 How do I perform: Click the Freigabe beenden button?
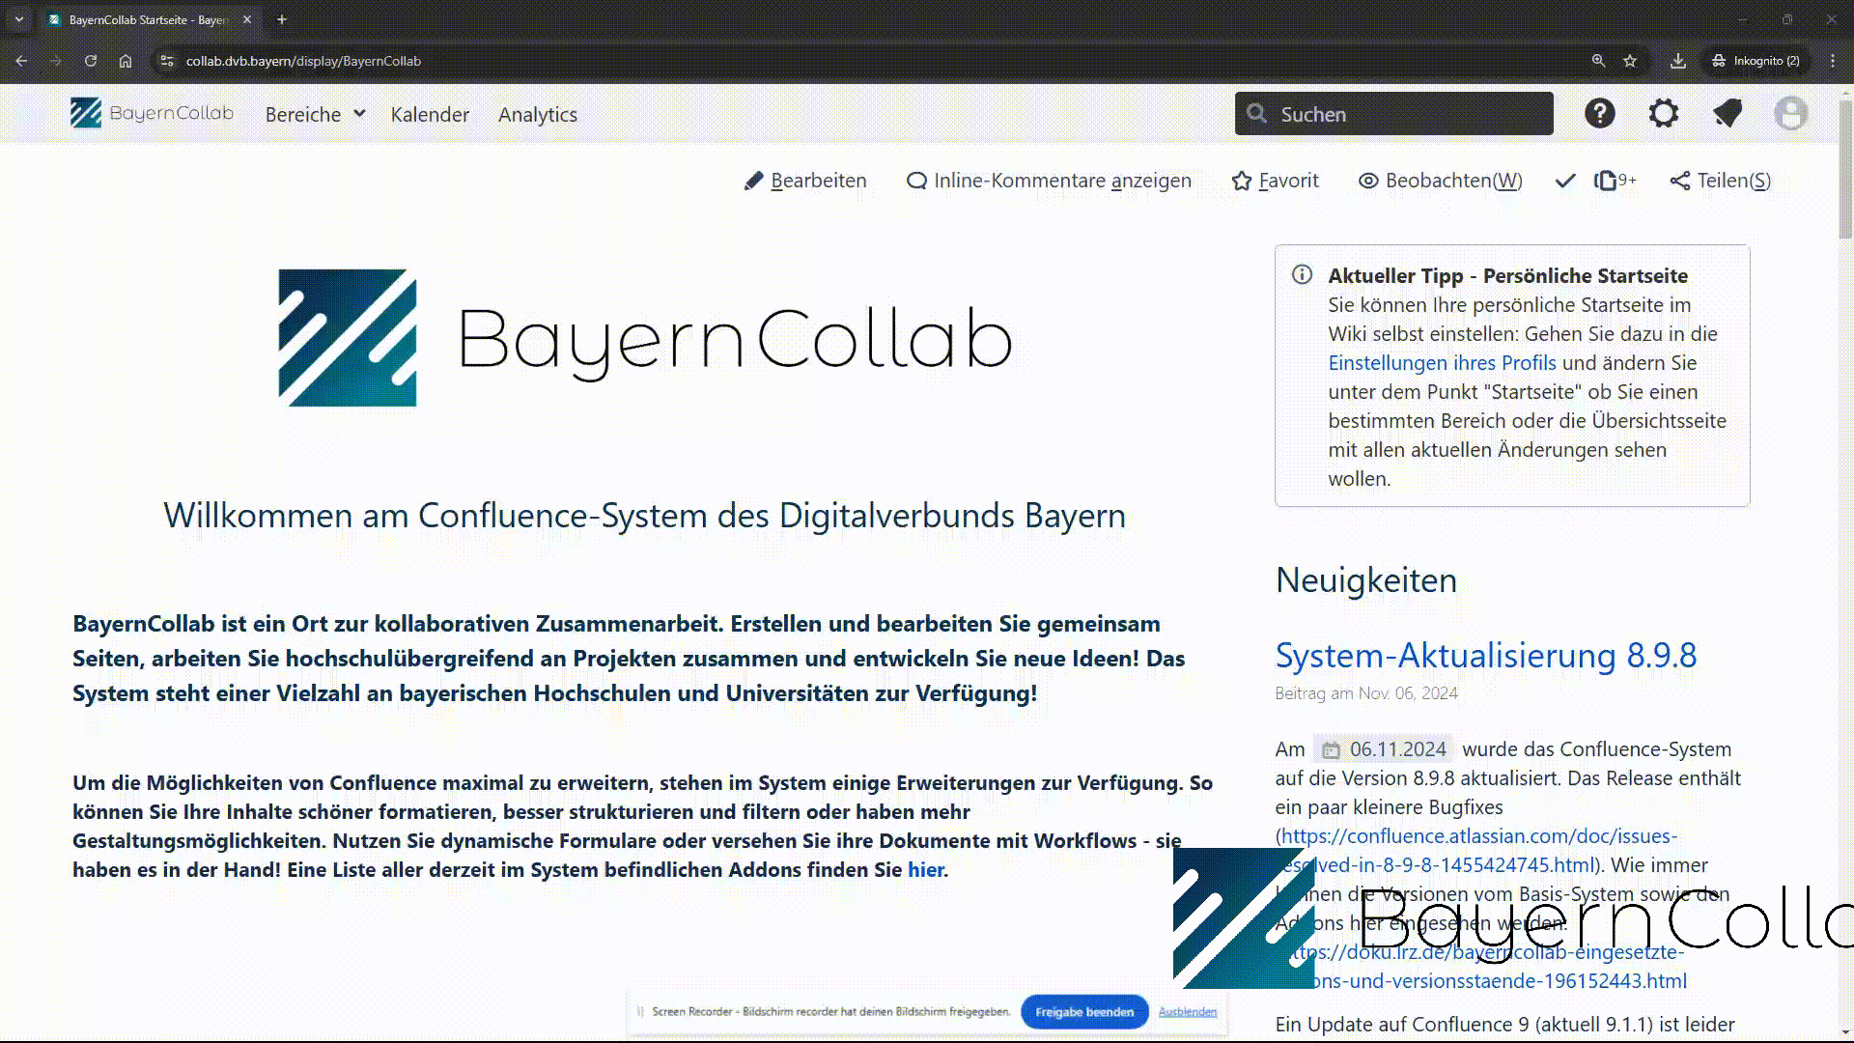click(1083, 1012)
